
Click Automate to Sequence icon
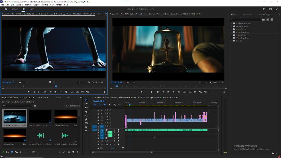coord(59,152)
